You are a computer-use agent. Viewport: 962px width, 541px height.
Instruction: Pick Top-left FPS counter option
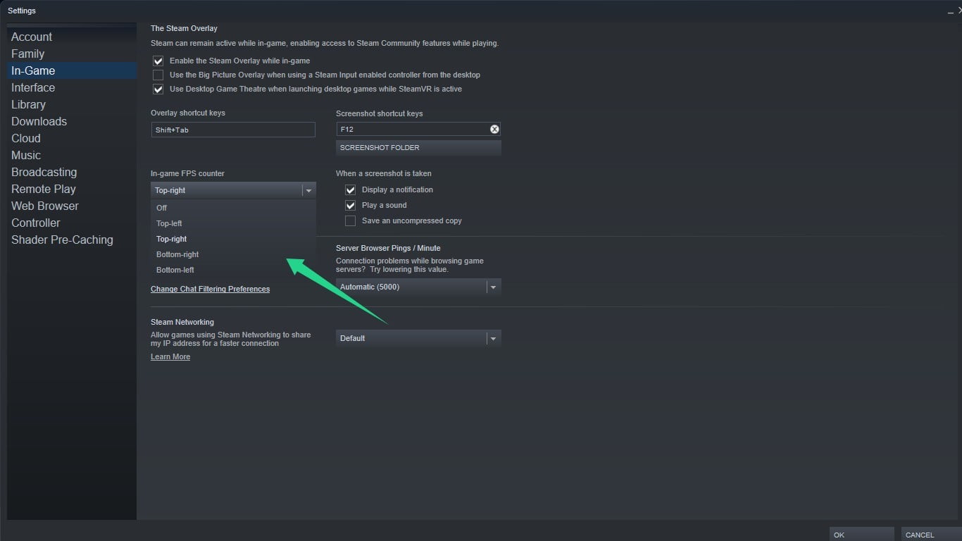pos(169,223)
